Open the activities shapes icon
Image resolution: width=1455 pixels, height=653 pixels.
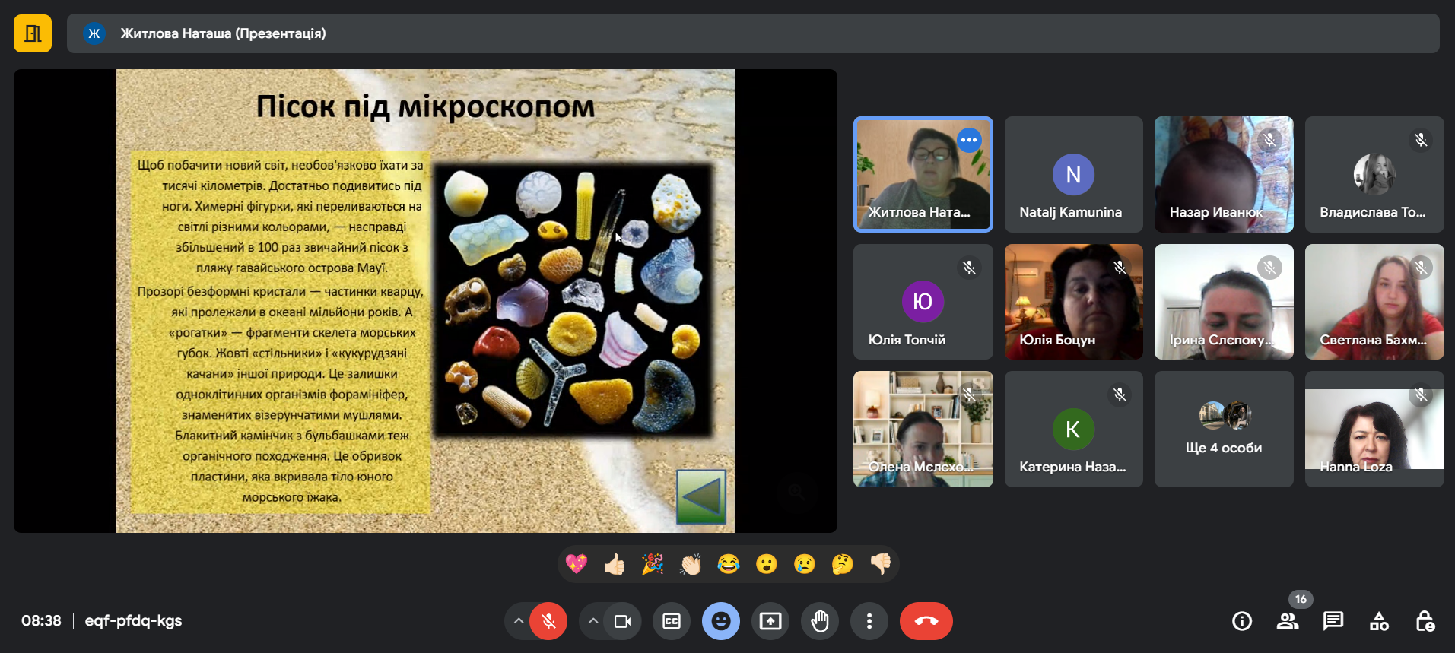(1379, 621)
